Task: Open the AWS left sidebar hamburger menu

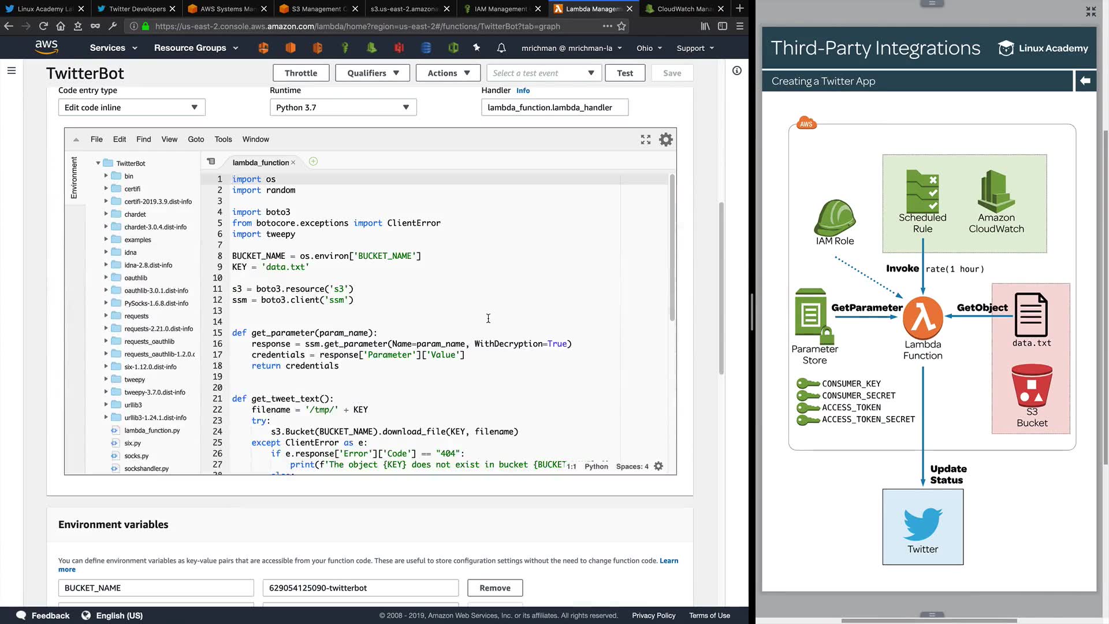Action: tap(12, 70)
